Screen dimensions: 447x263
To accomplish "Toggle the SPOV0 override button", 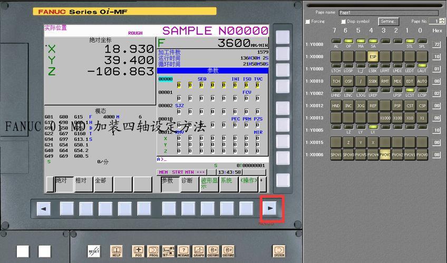I will [x=348, y=155].
